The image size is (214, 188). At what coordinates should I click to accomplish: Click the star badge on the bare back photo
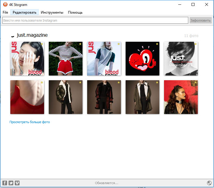[x=42, y=82]
